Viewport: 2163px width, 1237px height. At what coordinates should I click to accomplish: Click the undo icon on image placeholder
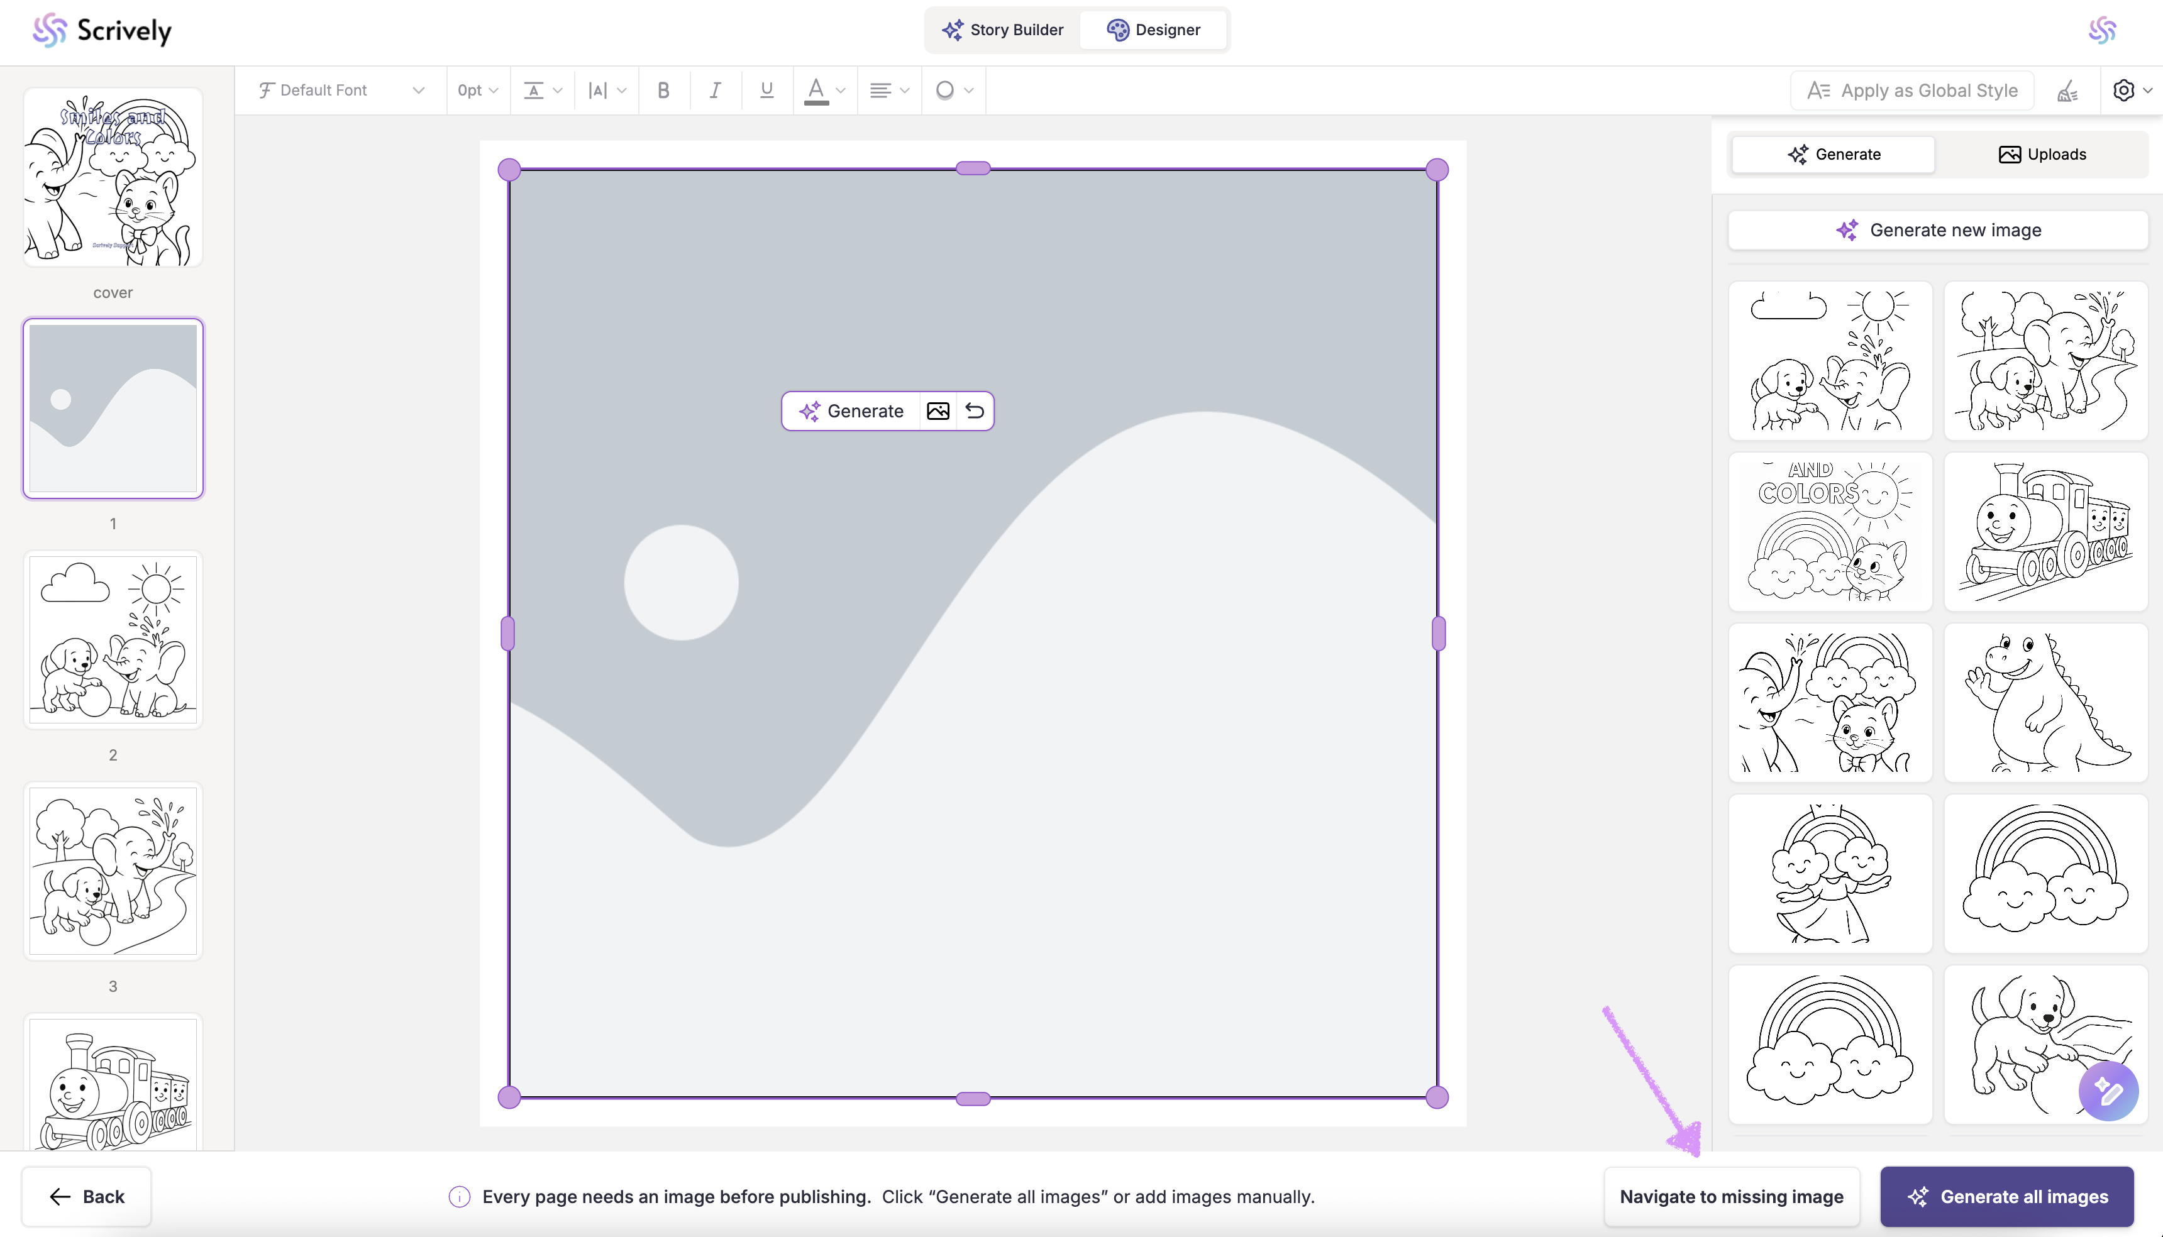975,411
